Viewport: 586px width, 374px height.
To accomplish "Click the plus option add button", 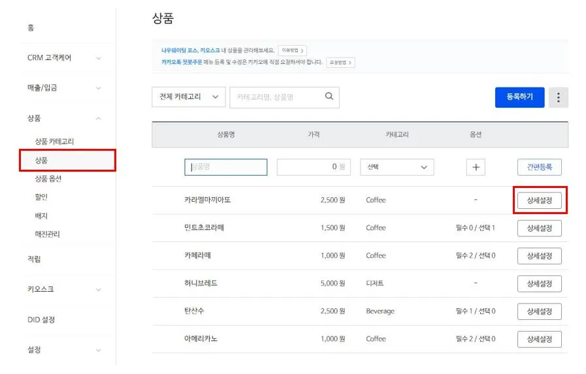I will (x=476, y=167).
